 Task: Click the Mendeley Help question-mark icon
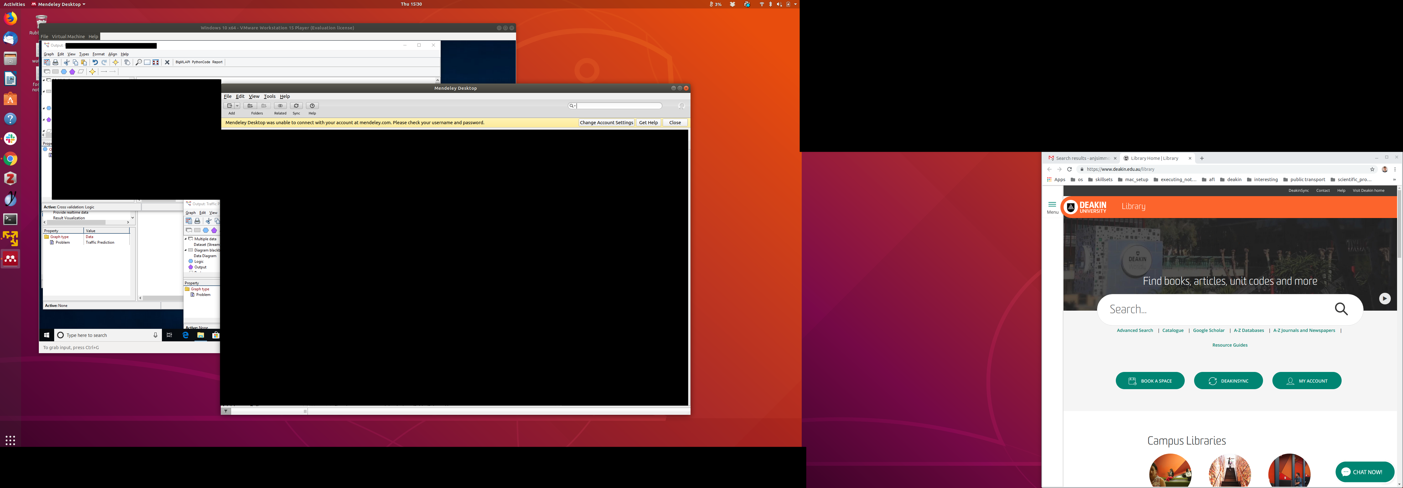click(312, 106)
